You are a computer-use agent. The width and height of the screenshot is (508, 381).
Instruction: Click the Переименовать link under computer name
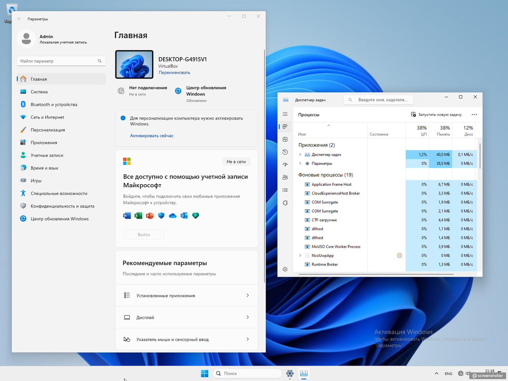(x=174, y=73)
